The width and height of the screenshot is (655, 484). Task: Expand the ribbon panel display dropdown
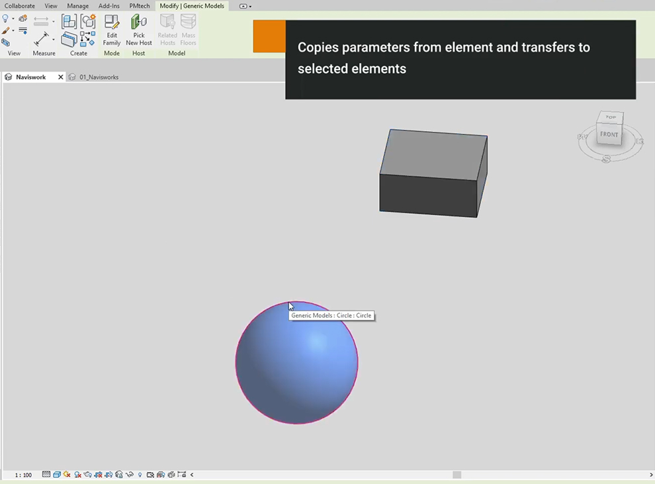tap(245, 6)
